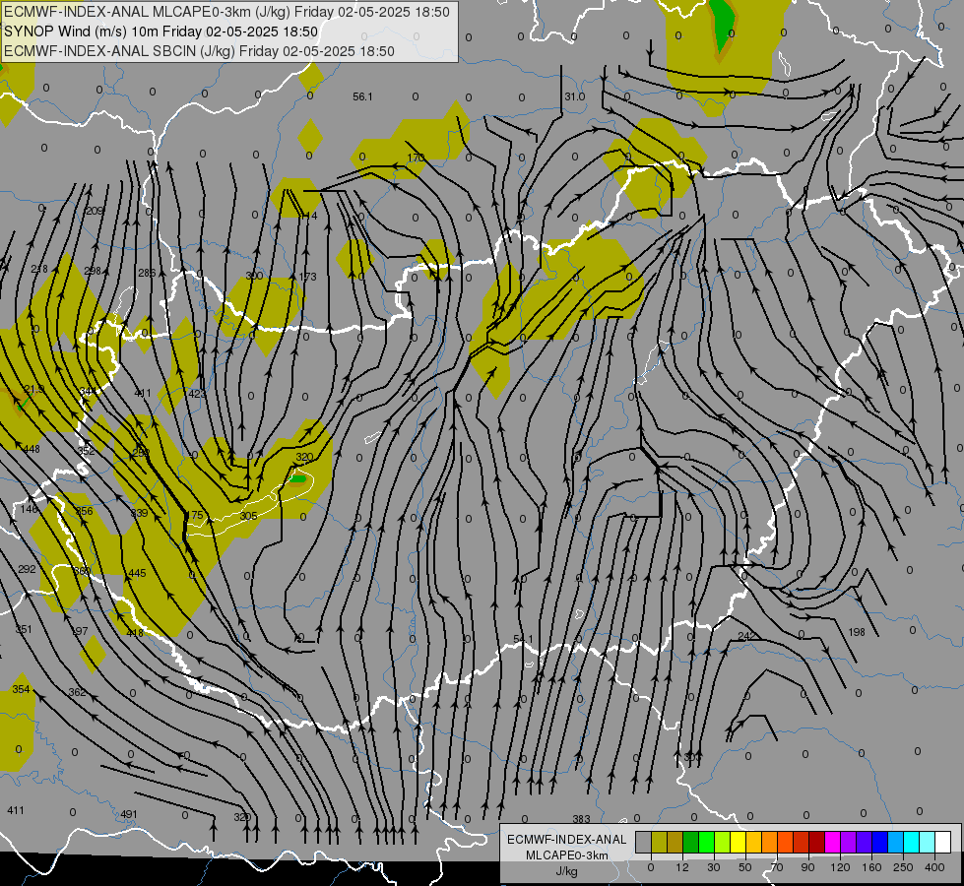Click the white swatch of the color scale
The width and height of the screenshot is (964, 886).
tap(942, 842)
